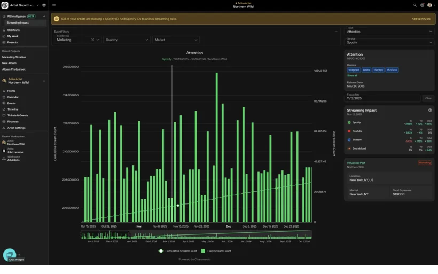Open Album Photoshoot recent project
This screenshot has height=274, width=438.
point(14,69)
